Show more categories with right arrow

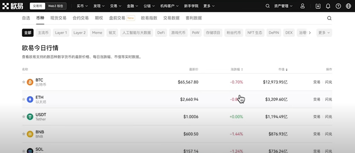point(310,33)
